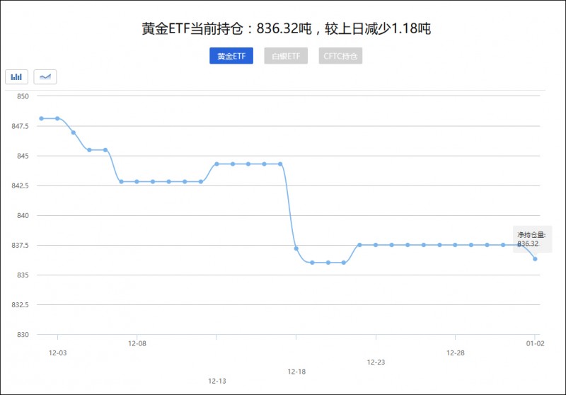
Task: Click the 840 y-axis label
Action: click(x=23, y=216)
